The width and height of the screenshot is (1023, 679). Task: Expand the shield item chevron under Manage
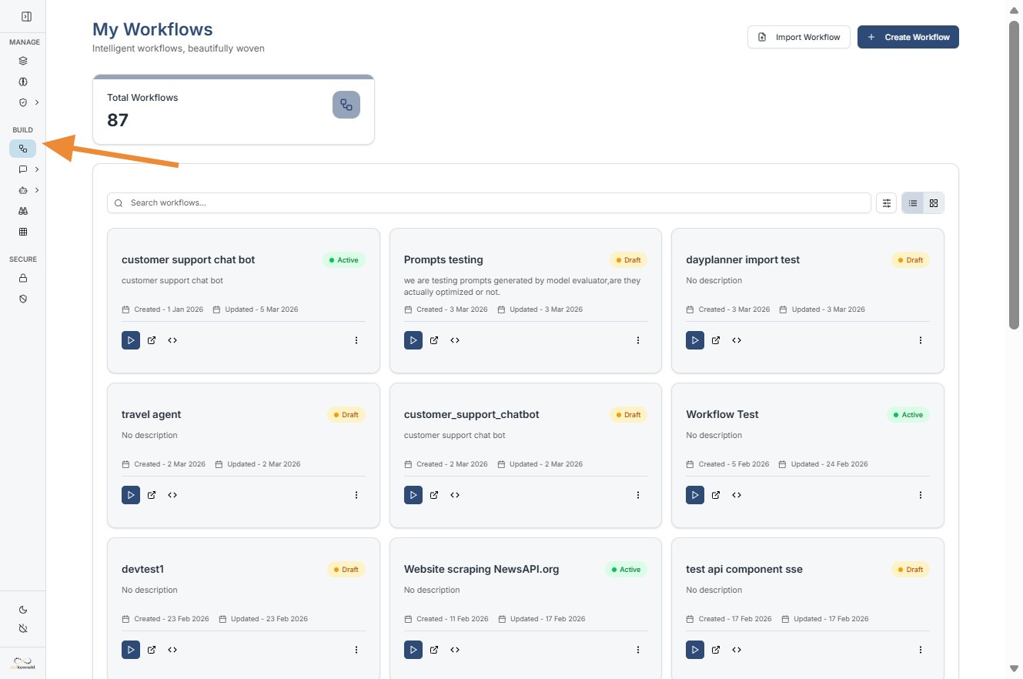[x=37, y=102]
